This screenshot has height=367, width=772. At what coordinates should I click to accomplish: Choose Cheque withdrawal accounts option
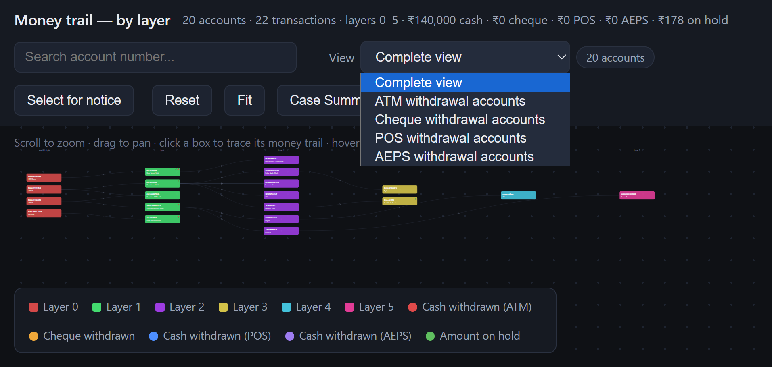[465, 120]
